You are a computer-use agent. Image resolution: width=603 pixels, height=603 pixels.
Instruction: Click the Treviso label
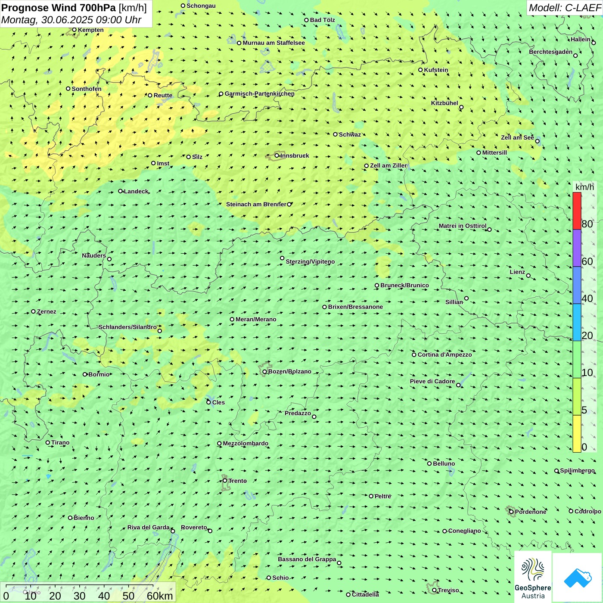pos(448,590)
